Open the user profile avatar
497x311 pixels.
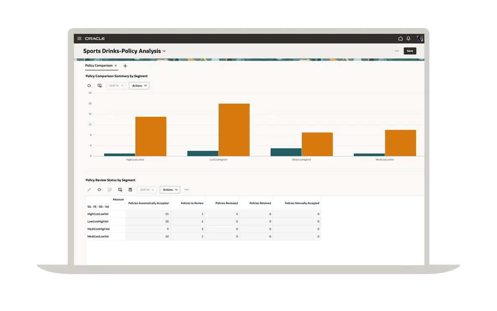coord(420,39)
